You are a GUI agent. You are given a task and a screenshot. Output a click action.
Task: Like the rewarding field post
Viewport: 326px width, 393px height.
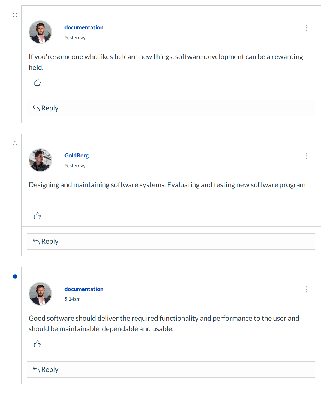coord(37,82)
